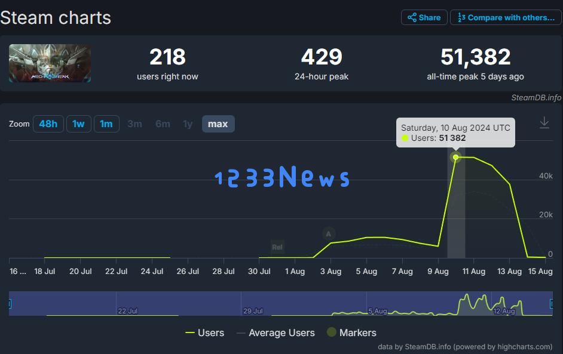563x354 pixels.
Task: Click the 218 users right now value
Action: point(167,57)
